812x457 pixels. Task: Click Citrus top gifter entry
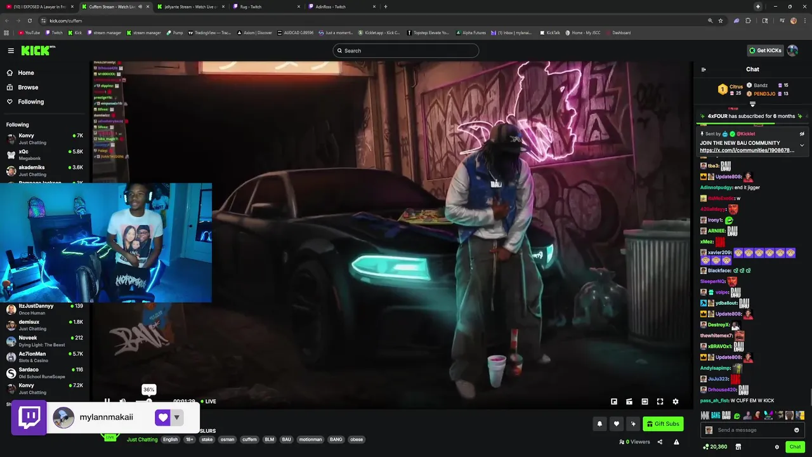(x=731, y=89)
